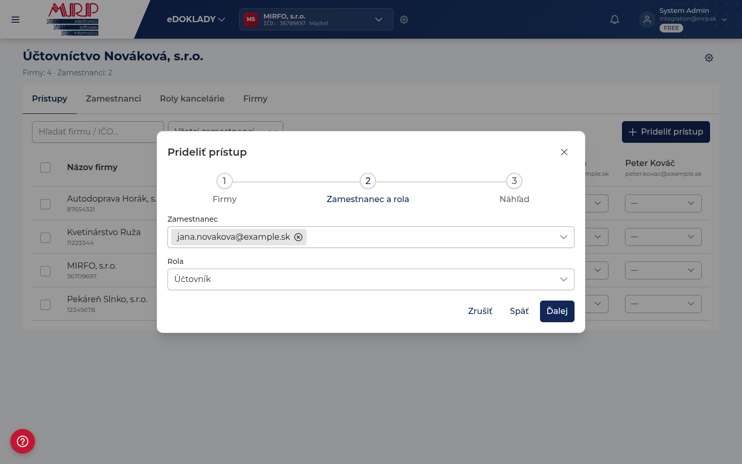Click the Názov firmy column header

click(92, 168)
